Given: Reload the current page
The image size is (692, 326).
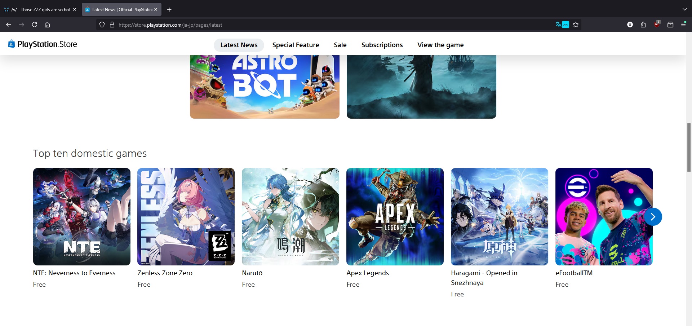Looking at the screenshot, I should [35, 25].
